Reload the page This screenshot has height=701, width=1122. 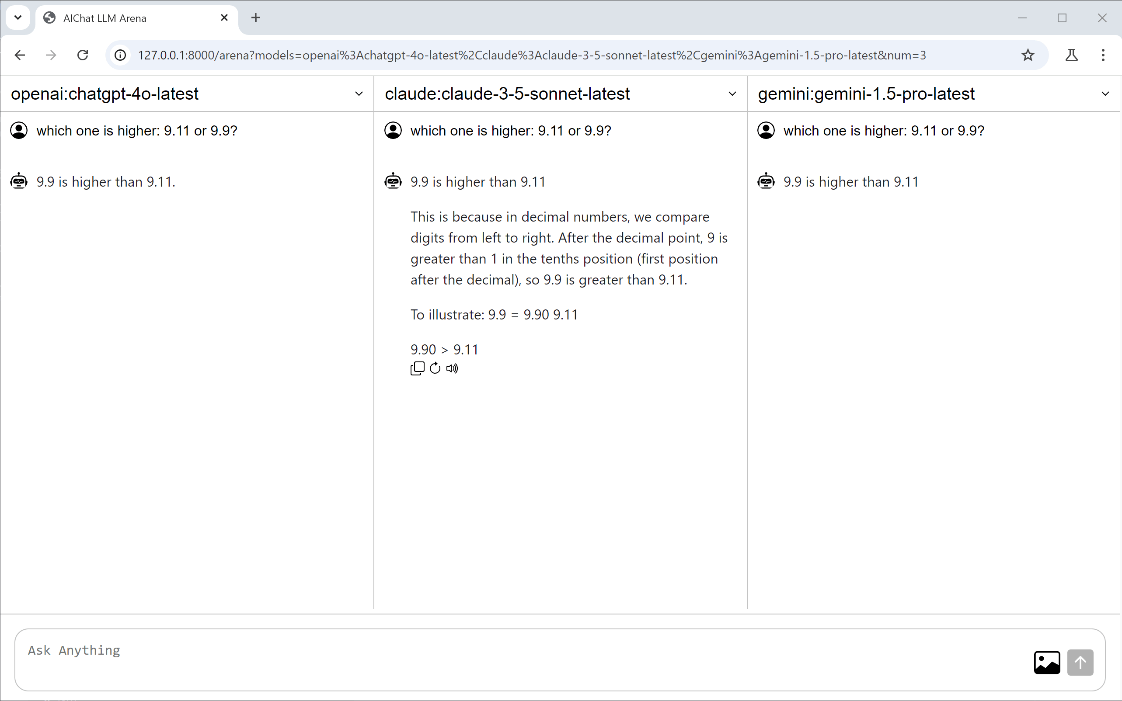point(82,55)
